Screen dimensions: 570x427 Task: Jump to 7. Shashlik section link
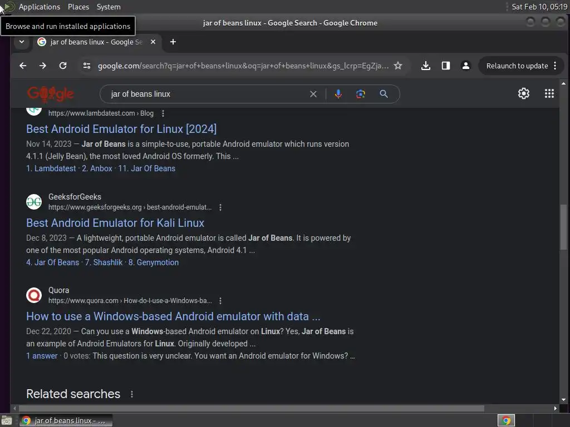[104, 262]
